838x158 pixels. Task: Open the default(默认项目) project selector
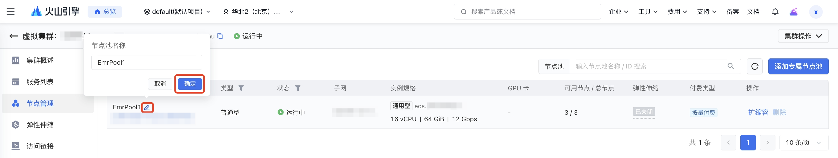(177, 12)
